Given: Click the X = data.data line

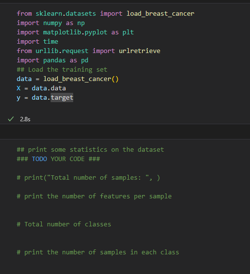Looking at the screenshot, I should click(x=41, y=88).
